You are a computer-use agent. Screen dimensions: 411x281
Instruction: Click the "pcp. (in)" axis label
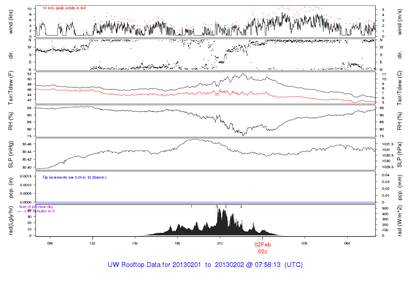coord(11,187)
